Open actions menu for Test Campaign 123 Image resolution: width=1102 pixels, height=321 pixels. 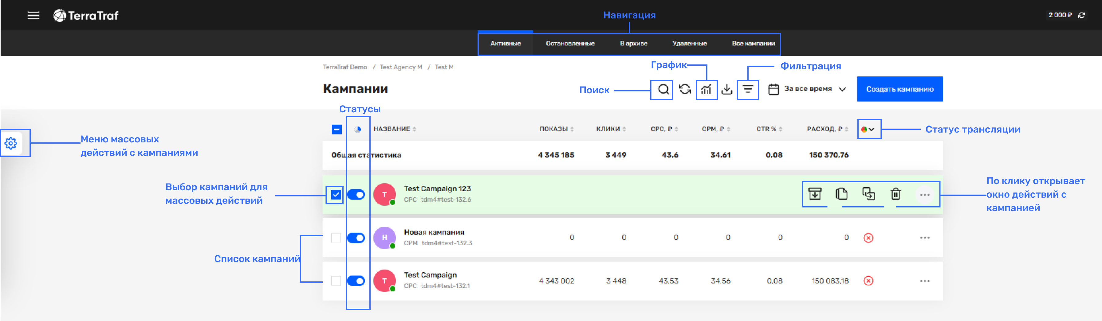924,195
